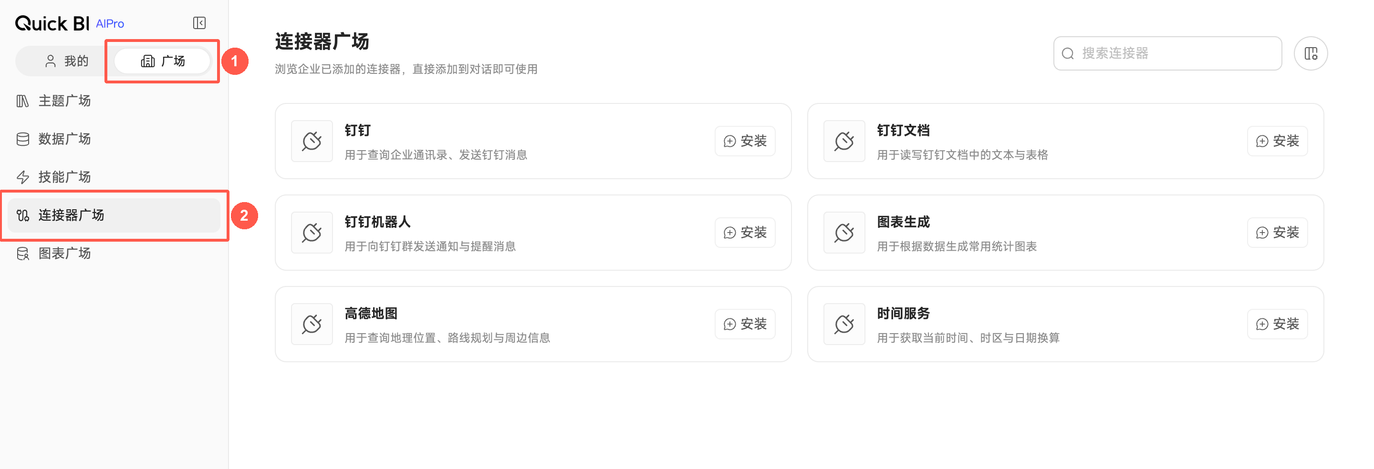The image size is (1374, 469).
Task: Install the 图表生成 connector
Action: (x=1278, y=233)
